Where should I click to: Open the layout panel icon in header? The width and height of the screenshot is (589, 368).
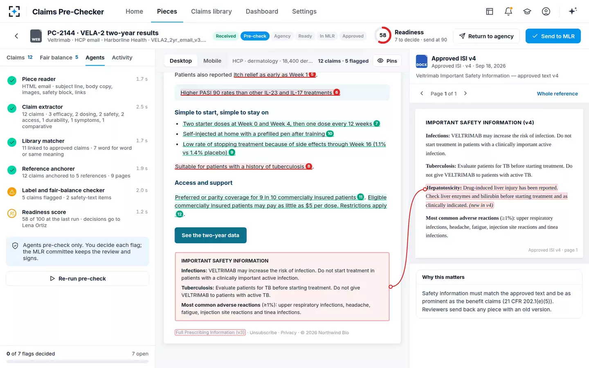[x=490, y=11]
